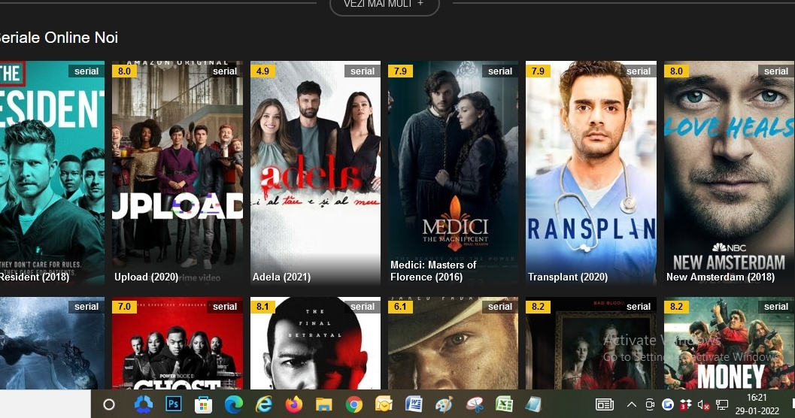The image size is (795, 418).
Task: Launch Microsoft Word from taskbar
Action: (x=414, y=404)
